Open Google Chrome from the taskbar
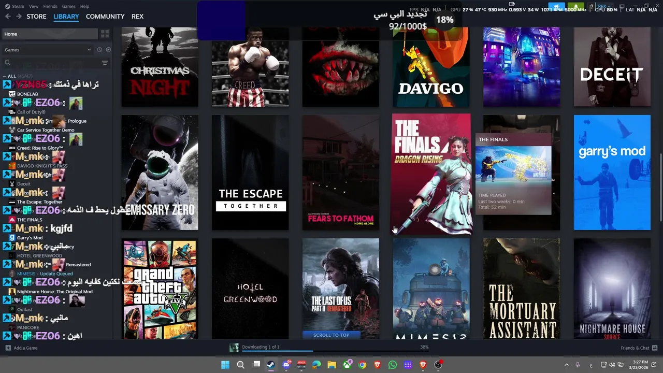 362,365
